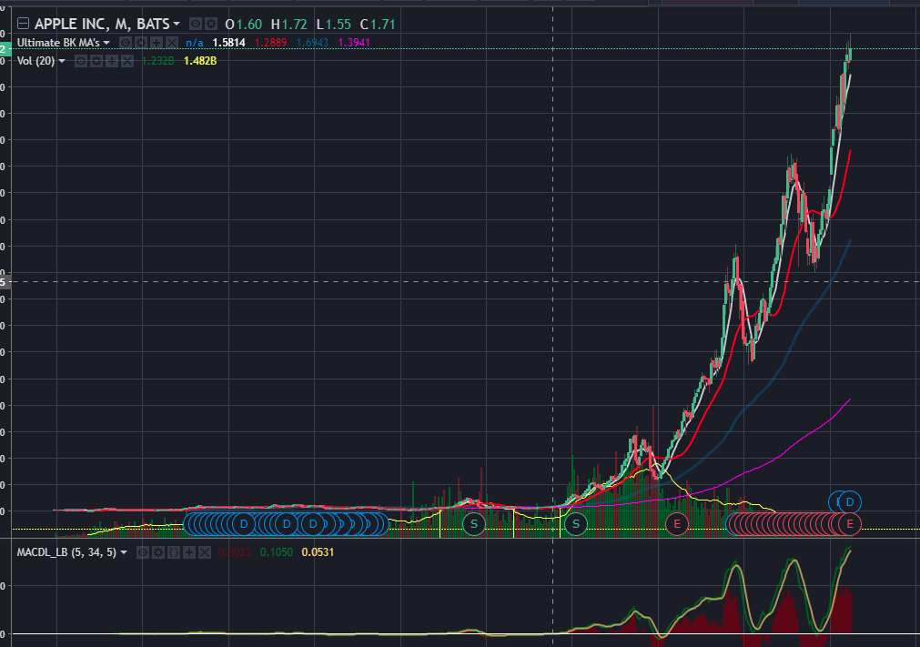Select the high price value H1.72
Image resolution: width=920 pixels, height=647 pixels.
pyautogui.click(x=288, y=24)
